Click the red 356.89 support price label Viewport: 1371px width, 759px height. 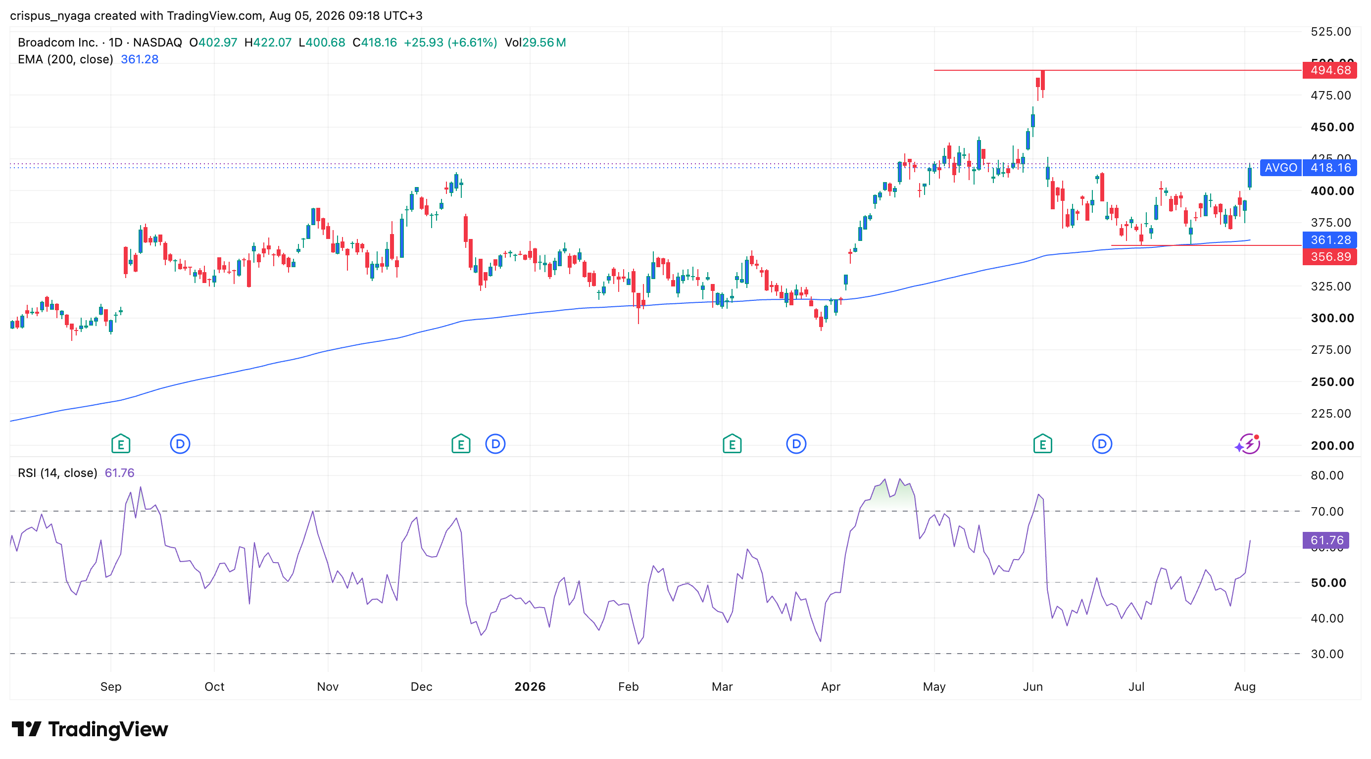1330,257
